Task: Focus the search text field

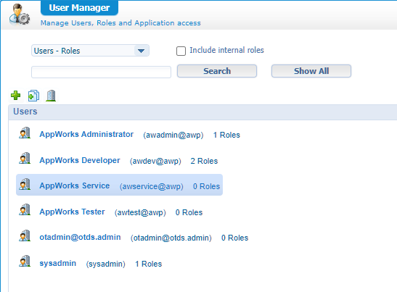Action: pyautogui.click(x=101, y=72)
